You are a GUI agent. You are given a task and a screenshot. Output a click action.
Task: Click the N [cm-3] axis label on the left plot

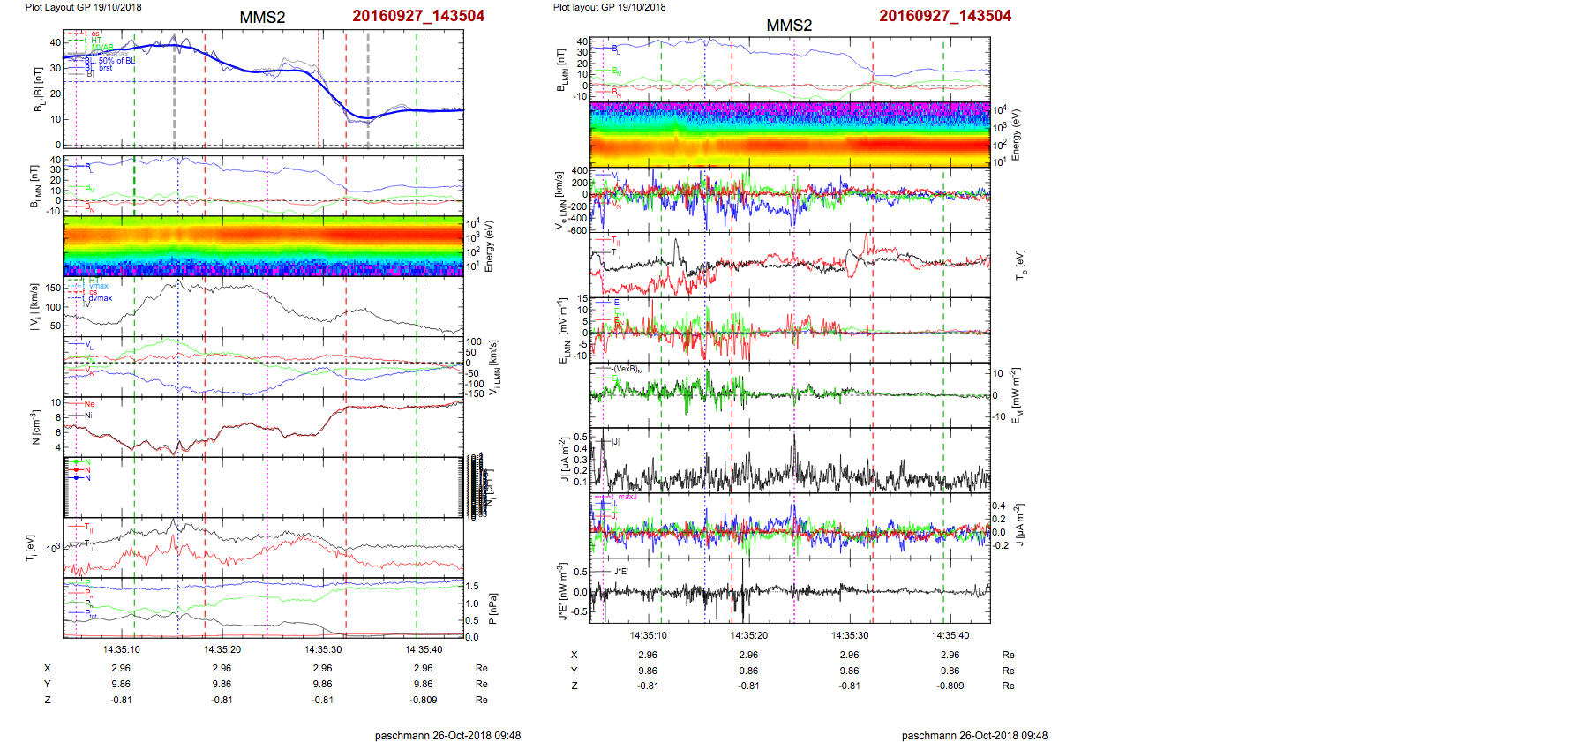pyautogui.click(x=36, y=427)
